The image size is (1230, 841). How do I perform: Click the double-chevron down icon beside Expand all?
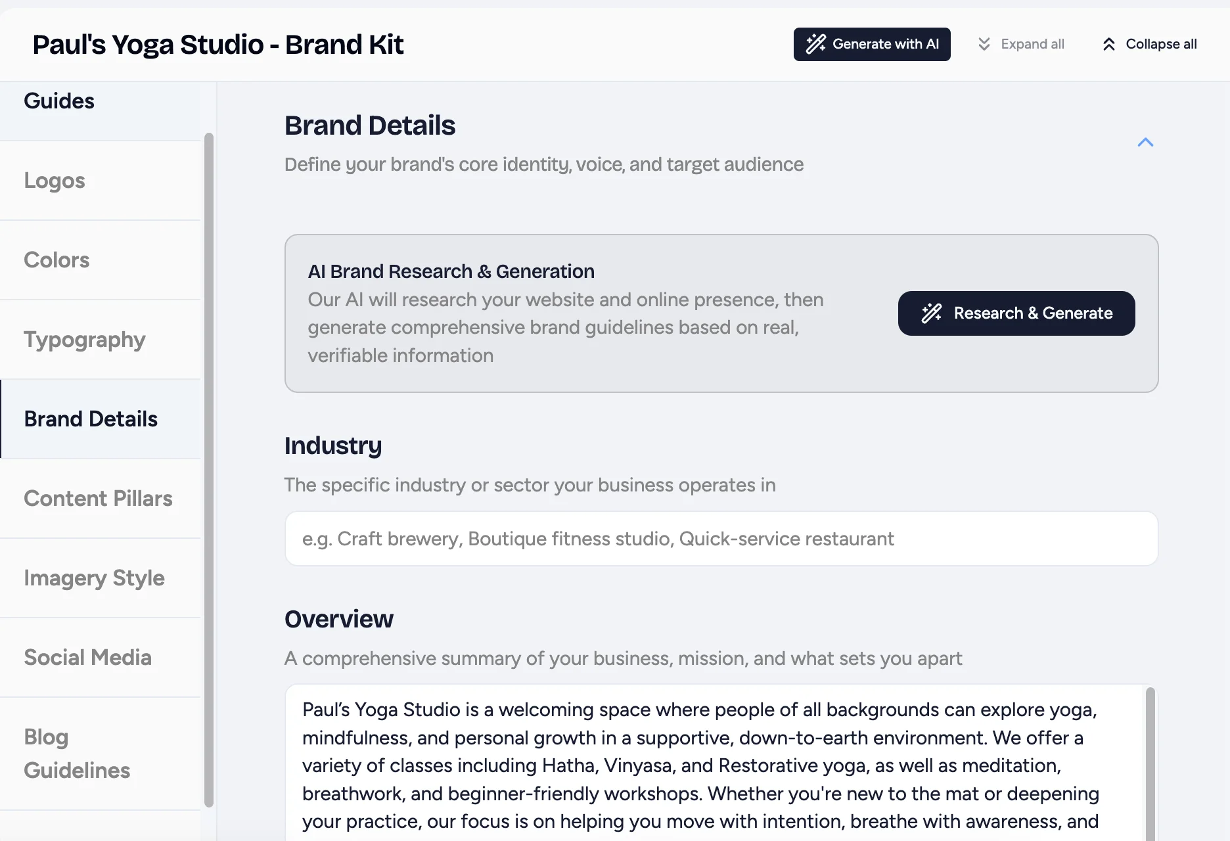984,44
